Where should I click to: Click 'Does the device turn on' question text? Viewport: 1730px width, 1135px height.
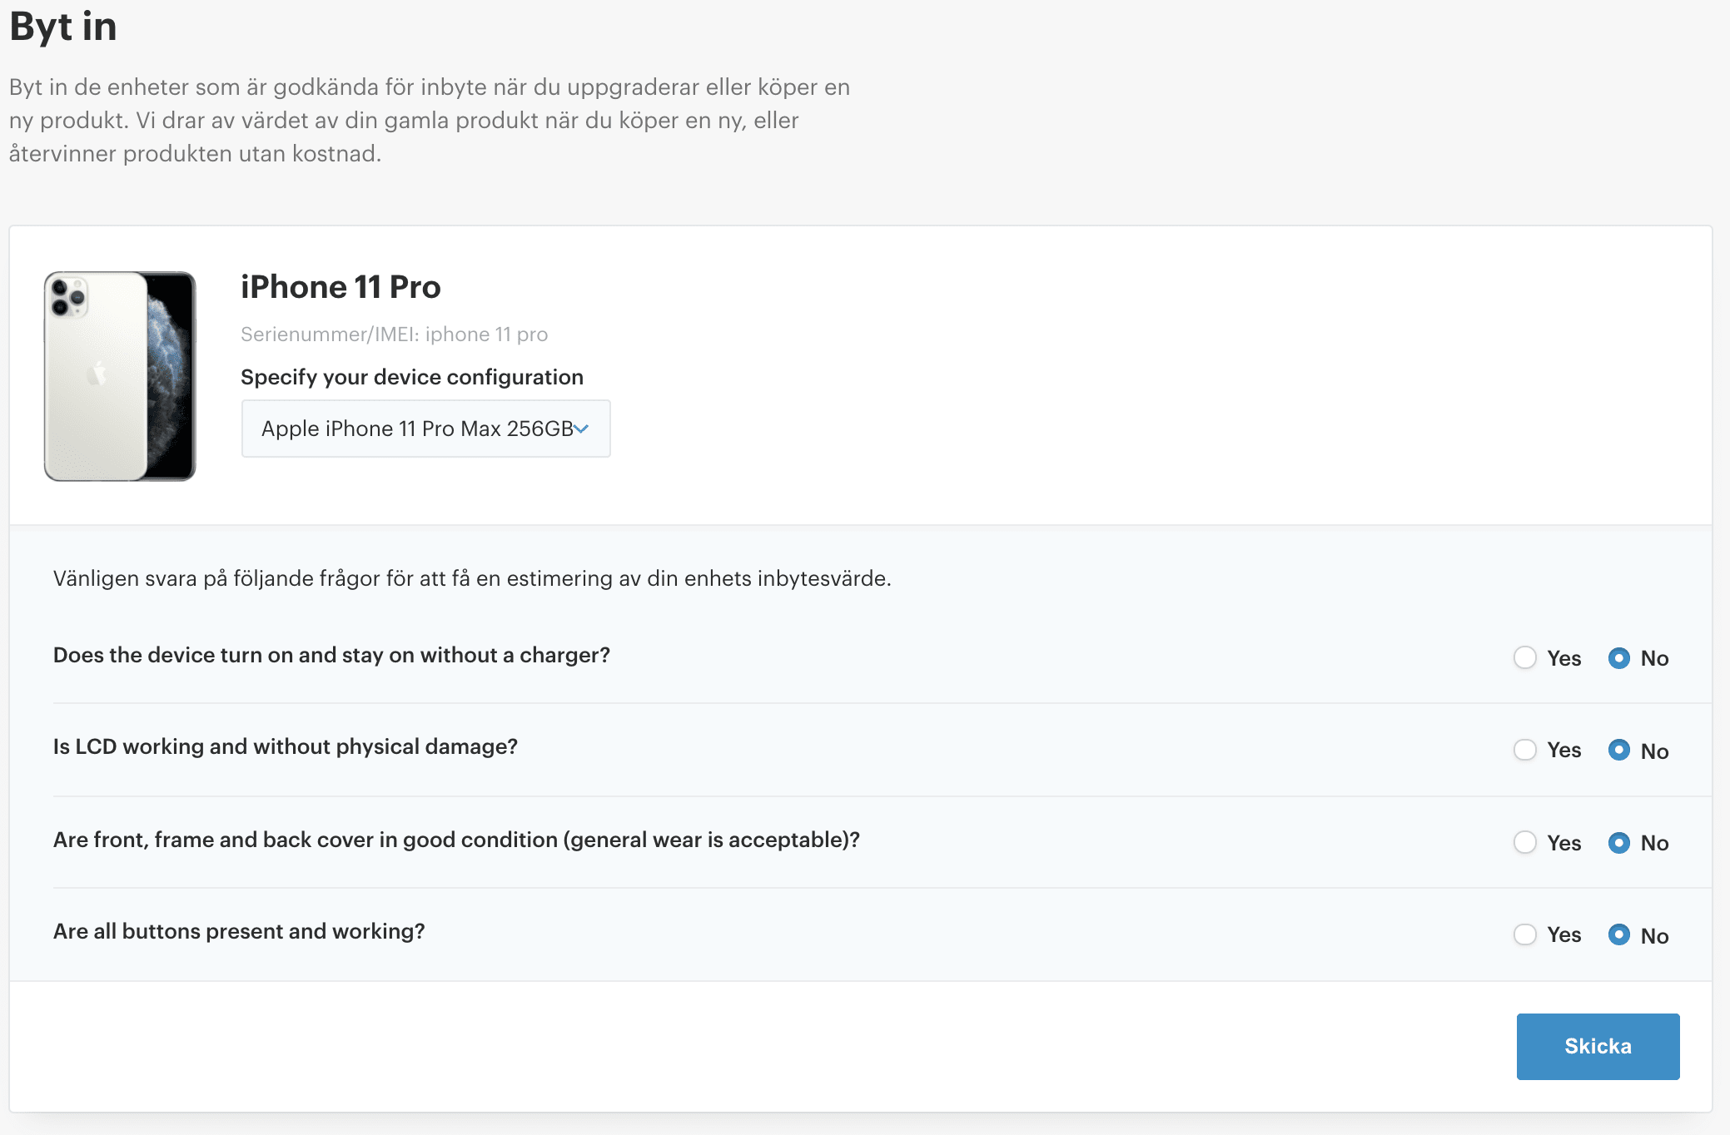coord(331,655)
